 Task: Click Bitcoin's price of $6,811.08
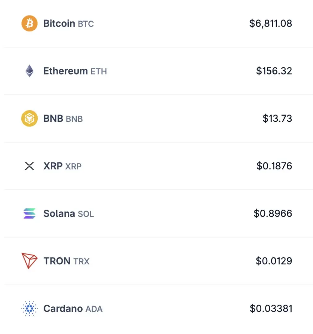point(271,24)
